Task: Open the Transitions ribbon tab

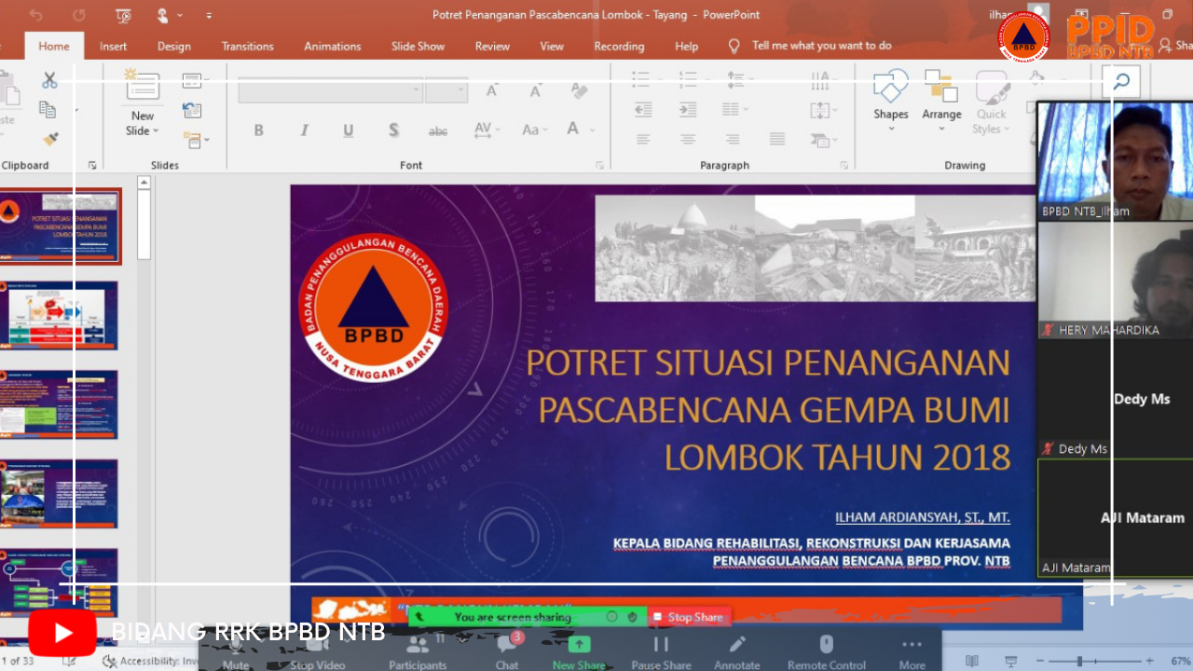Action: point(247,46)
